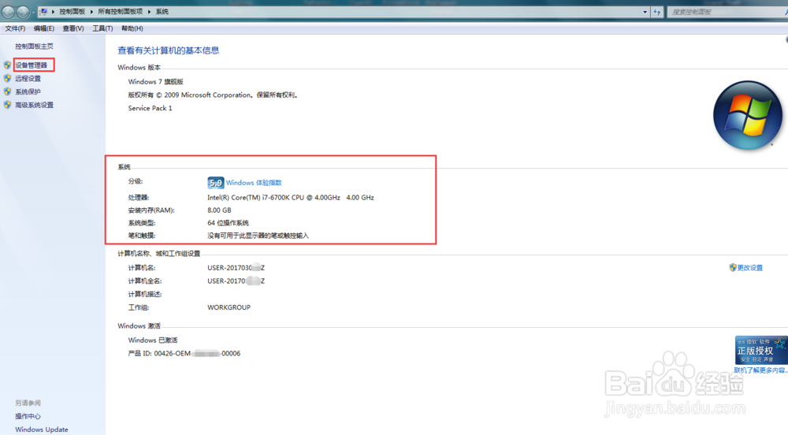The width and height of the screenshot is (788, 435).
Task: Click the 5.9 experience index score badge
Action: (x=216, y=183)
